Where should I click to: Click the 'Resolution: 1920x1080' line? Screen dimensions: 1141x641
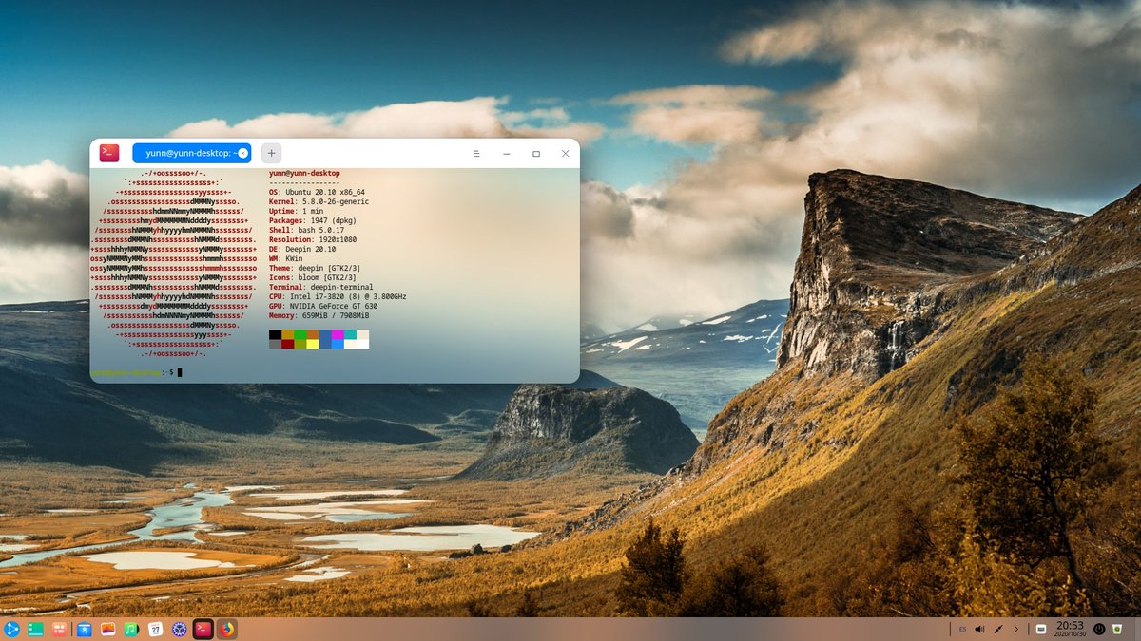(313, 239)
